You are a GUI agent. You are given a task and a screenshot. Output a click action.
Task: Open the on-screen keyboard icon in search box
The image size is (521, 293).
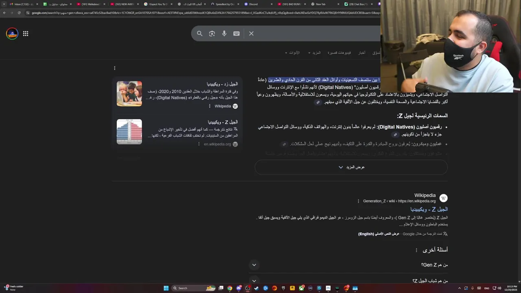tap(236, 33)
